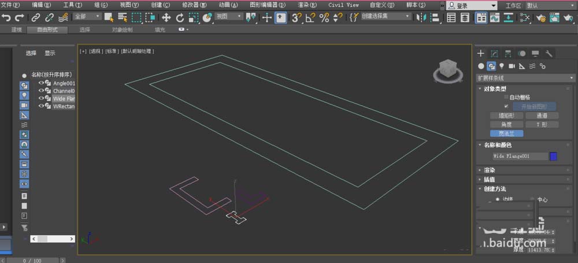Click the 墙矩形 shape button
This screenshot has width=578, height=263.
[x=506, y=116]
